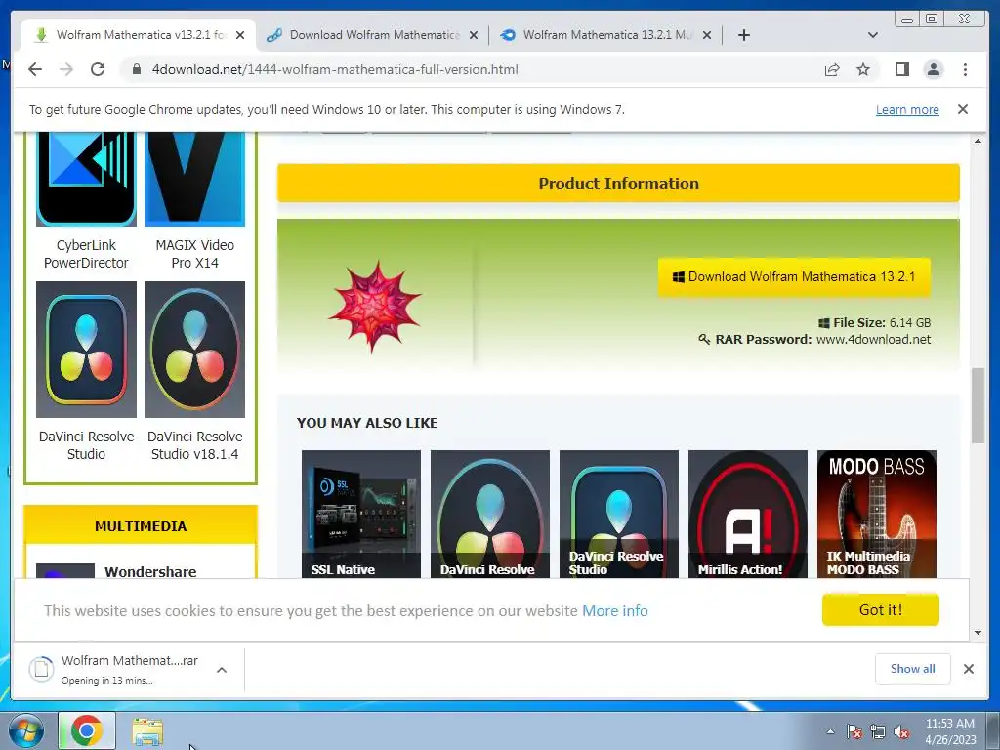Open MAGIX Video Pro X14 icon
Image resolution: width=1000 pixels, height=750 pixels.
(194, 179)
